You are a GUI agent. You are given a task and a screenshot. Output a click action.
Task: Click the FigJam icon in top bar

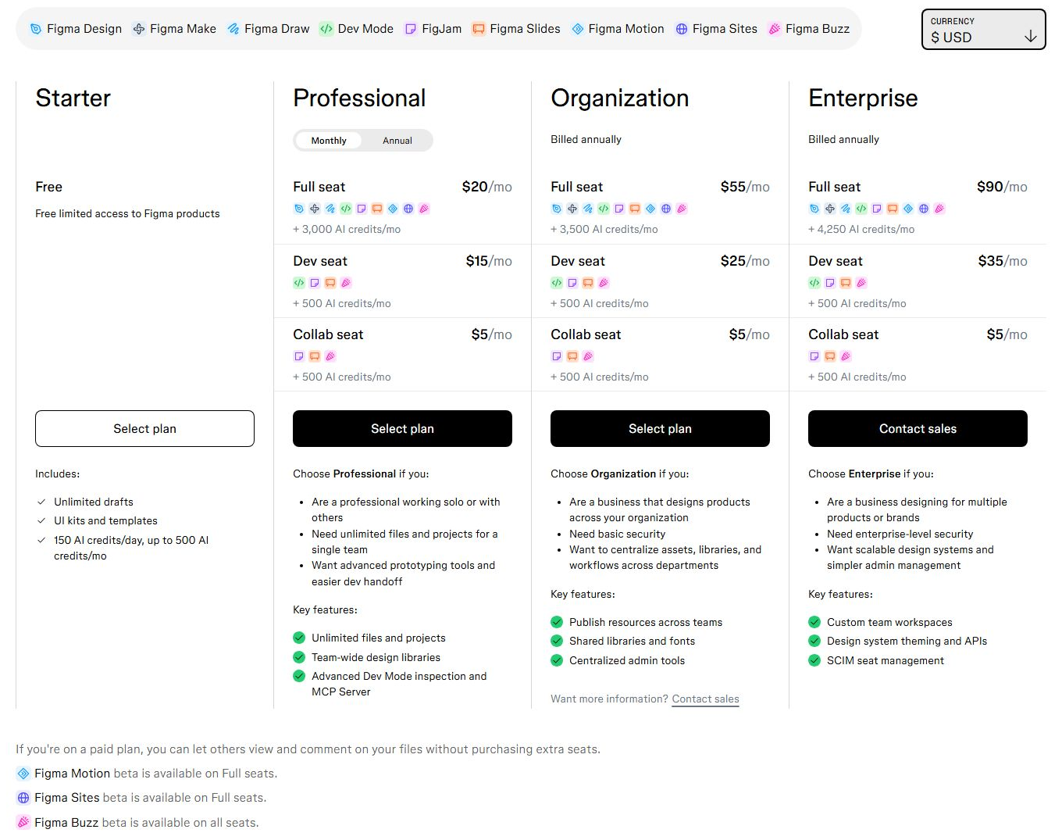pos(411,29)
